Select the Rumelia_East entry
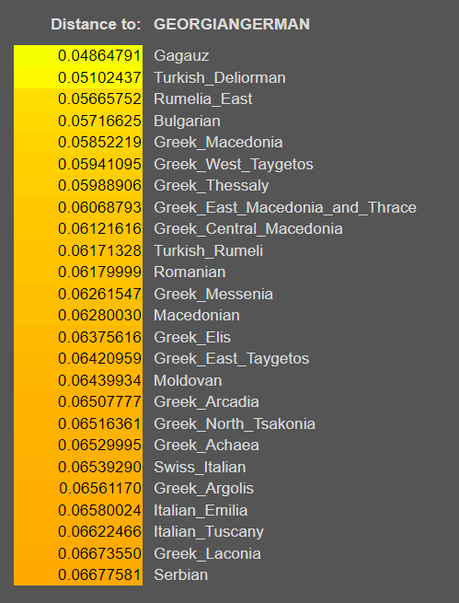459x603 pixels. (202, 99)
